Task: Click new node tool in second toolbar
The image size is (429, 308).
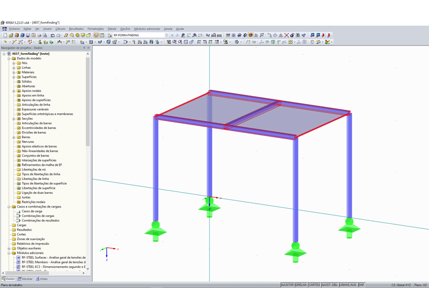Action: click(x=5, y=42)
